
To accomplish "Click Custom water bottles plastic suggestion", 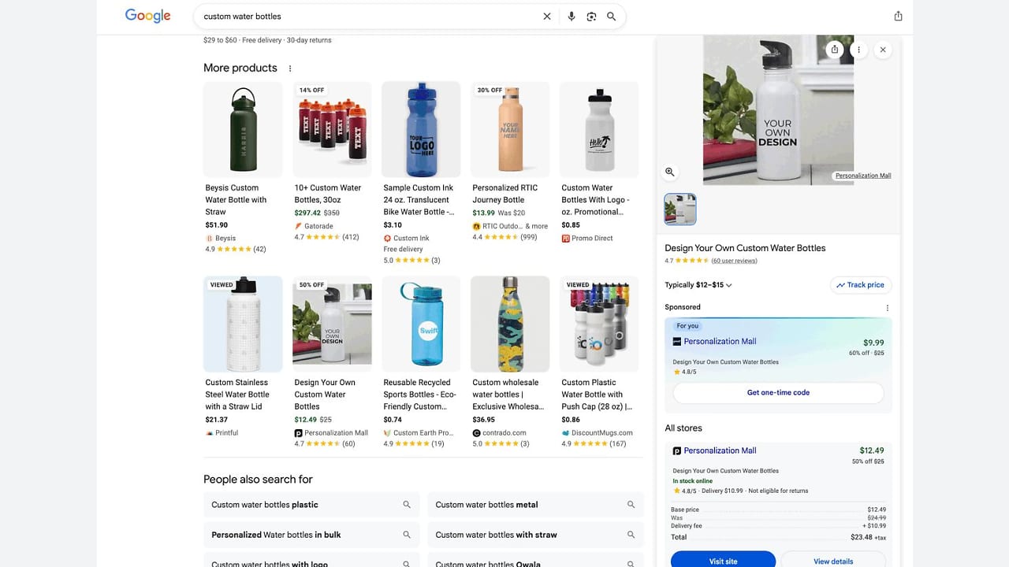I will [x=311, y=505].
